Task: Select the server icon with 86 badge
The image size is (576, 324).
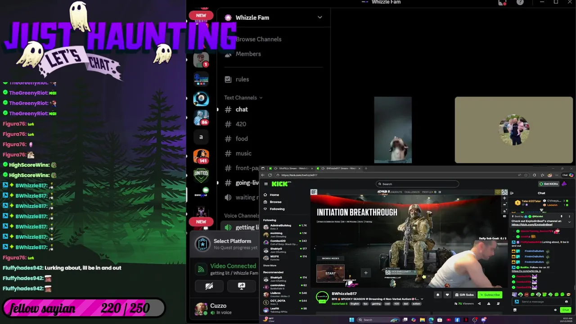Action: [x=201, y=117]
